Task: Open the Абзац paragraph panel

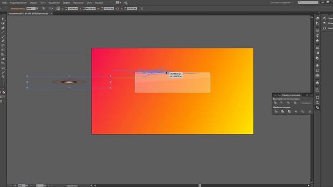Action: click(x=328, y=23)
